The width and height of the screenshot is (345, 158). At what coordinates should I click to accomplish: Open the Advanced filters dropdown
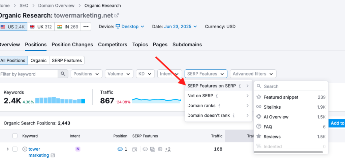(x=253, y=74)
